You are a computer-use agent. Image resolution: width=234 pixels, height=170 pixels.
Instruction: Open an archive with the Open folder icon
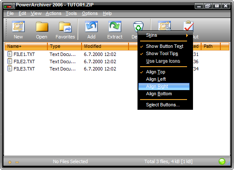[x=42, y=26]
